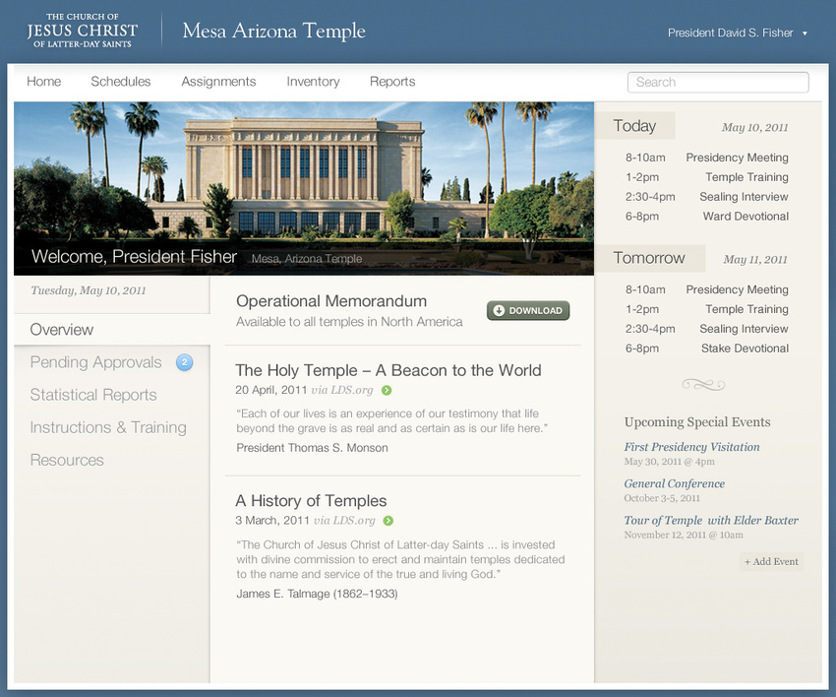Go to the Home menu item
The height and width of the screenshot is (697, 836).
(43, 82)
